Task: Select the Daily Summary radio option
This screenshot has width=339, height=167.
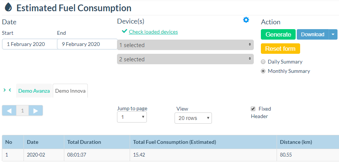Action: pyautogui.click(x=263, y=62)
